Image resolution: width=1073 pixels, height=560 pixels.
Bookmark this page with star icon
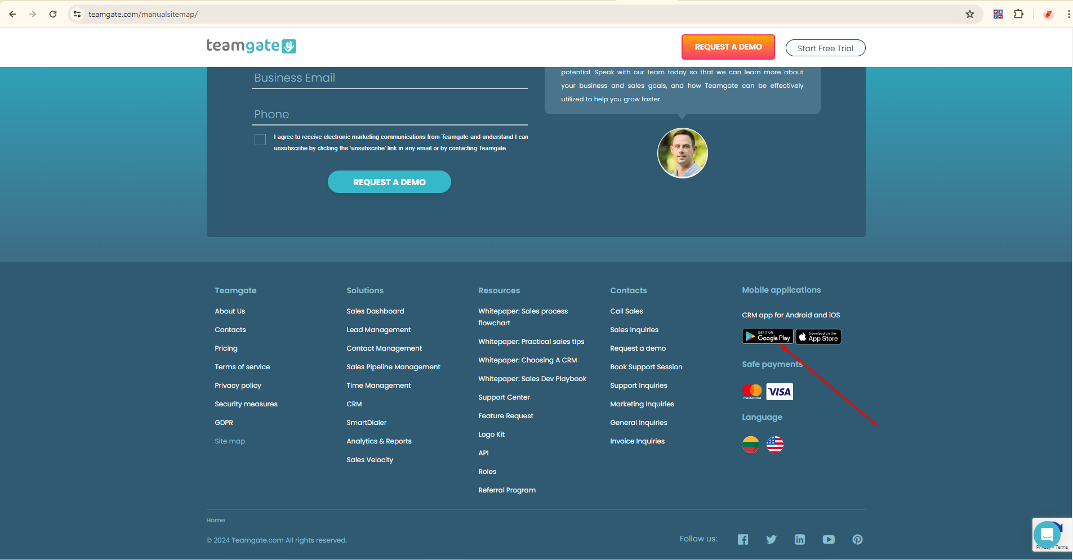pos(970,14)
